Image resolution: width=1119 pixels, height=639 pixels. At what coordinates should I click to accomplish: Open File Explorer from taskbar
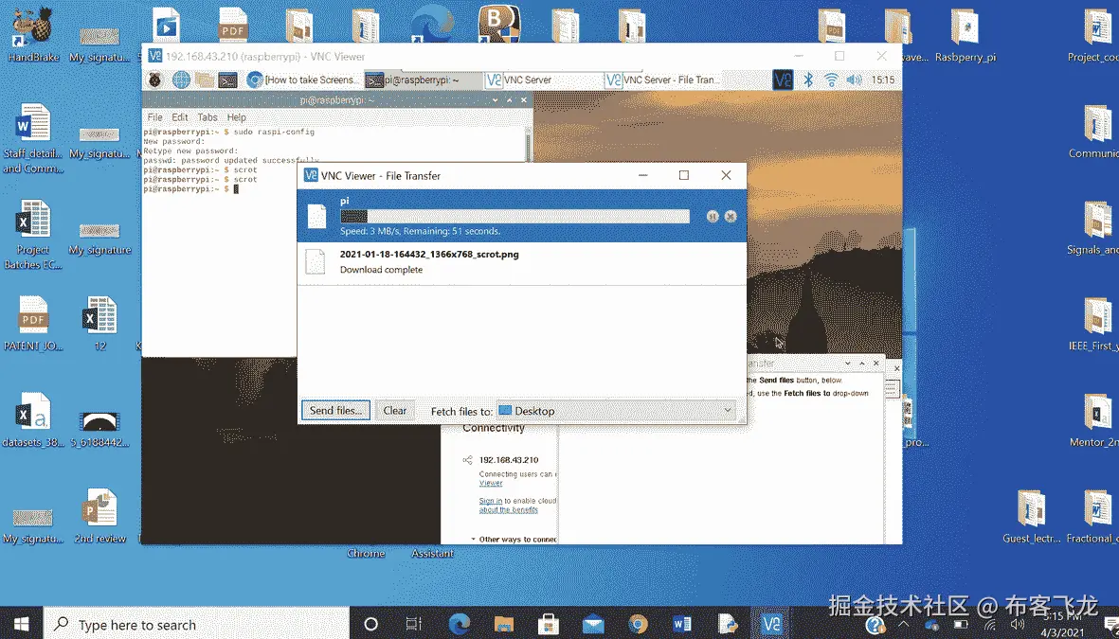pos(504,624)
